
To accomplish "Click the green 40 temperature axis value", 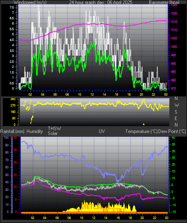I will (173, 138).
